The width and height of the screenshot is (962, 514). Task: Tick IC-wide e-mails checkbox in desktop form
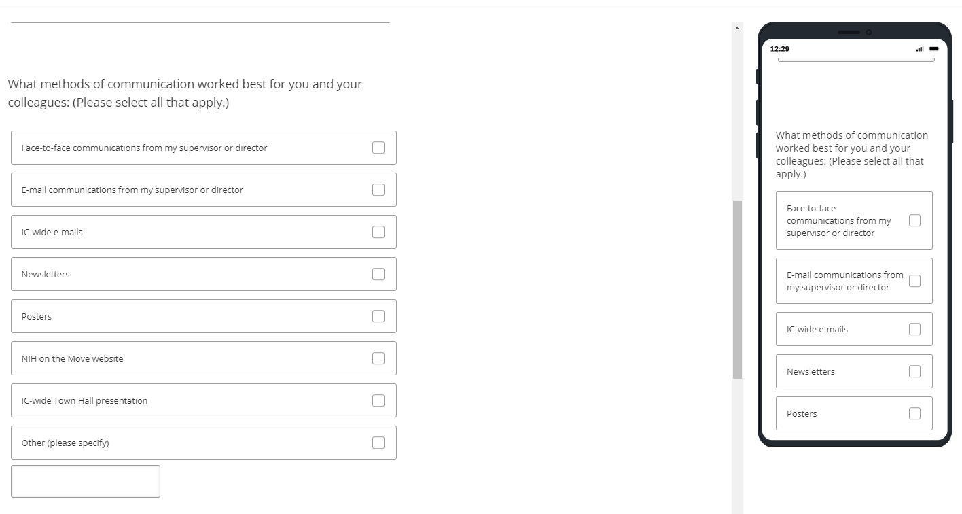click(x=378, y=232)
